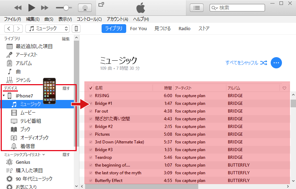Go back with the left arrow button
The image size is (296, 189).
9,29
